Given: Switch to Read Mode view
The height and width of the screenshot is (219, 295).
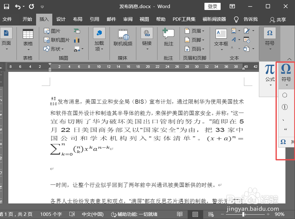Looking at the screenshot, I should point(180,214).
